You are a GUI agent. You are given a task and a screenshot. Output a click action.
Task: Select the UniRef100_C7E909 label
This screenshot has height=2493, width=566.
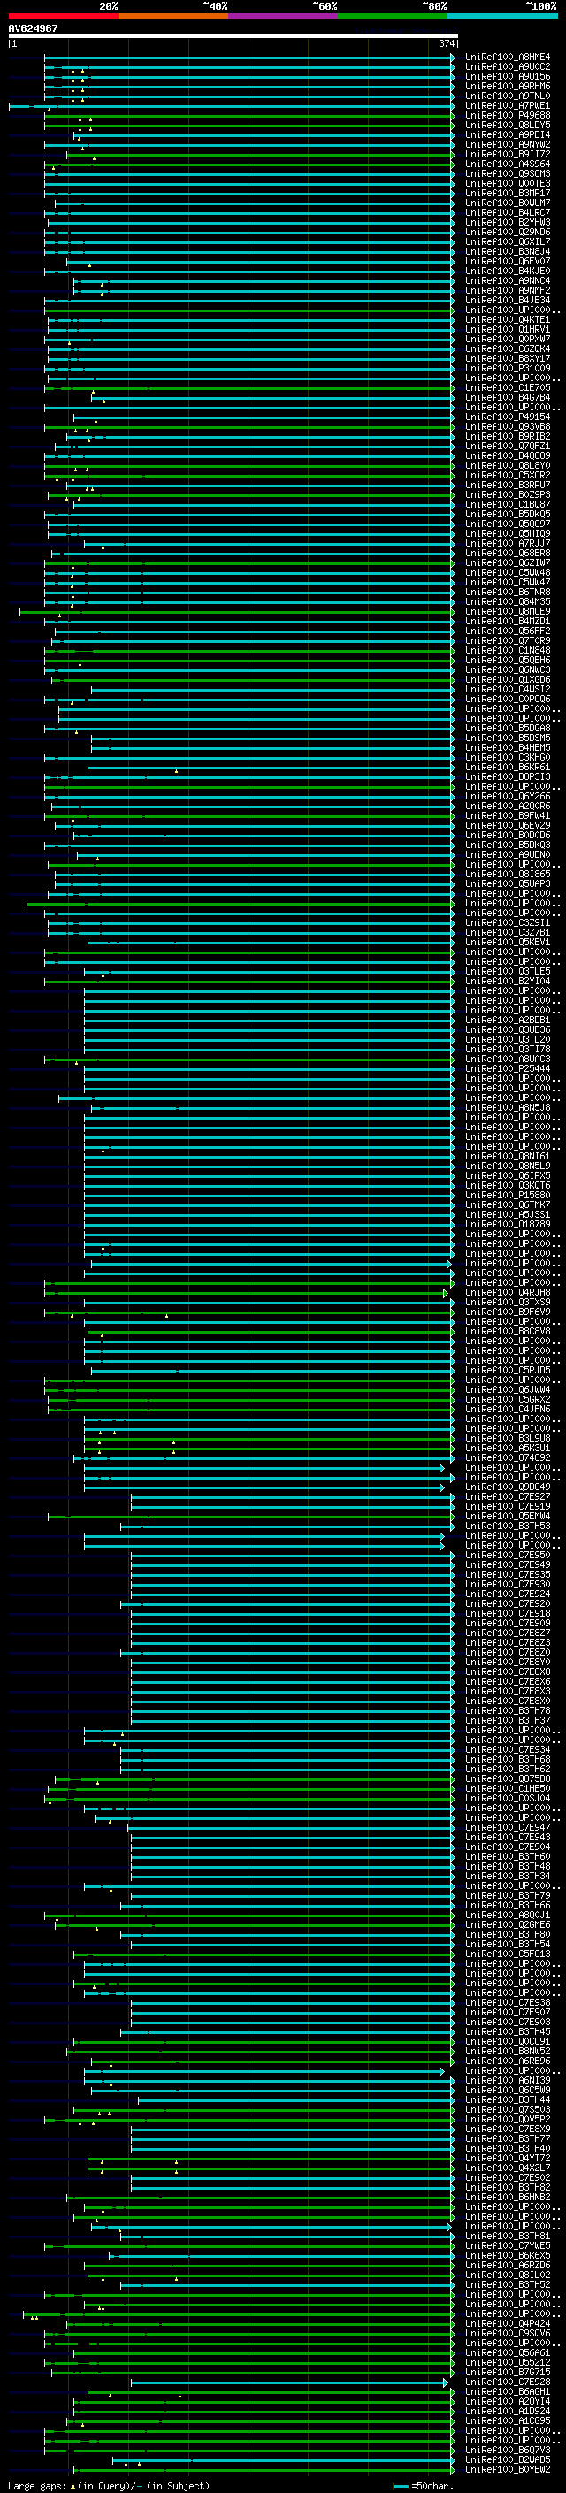pyautogui.click(x=508, y=1623)
